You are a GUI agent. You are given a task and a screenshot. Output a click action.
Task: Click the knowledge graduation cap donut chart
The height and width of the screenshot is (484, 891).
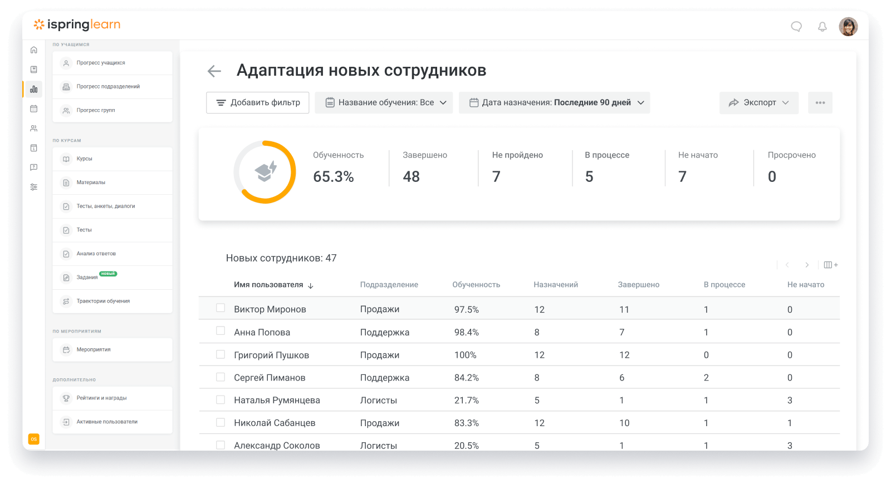[x=265, y=172]
